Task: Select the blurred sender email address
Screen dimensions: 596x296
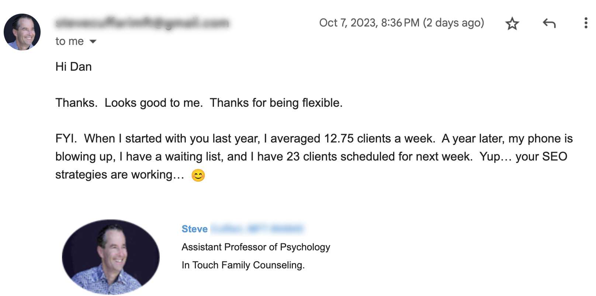Action: [x=142, y=23]
